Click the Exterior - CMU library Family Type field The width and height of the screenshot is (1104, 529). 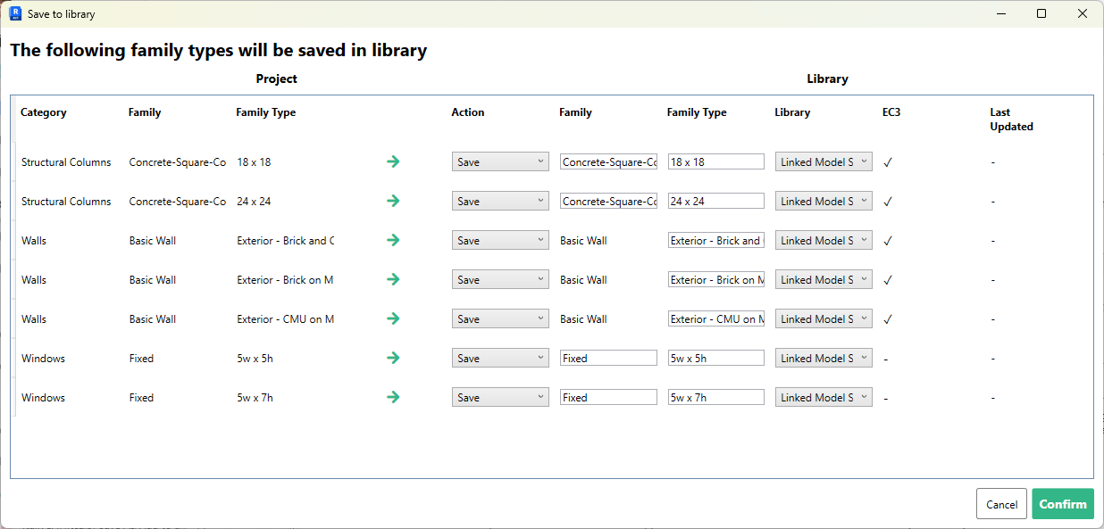coord(715,318)
